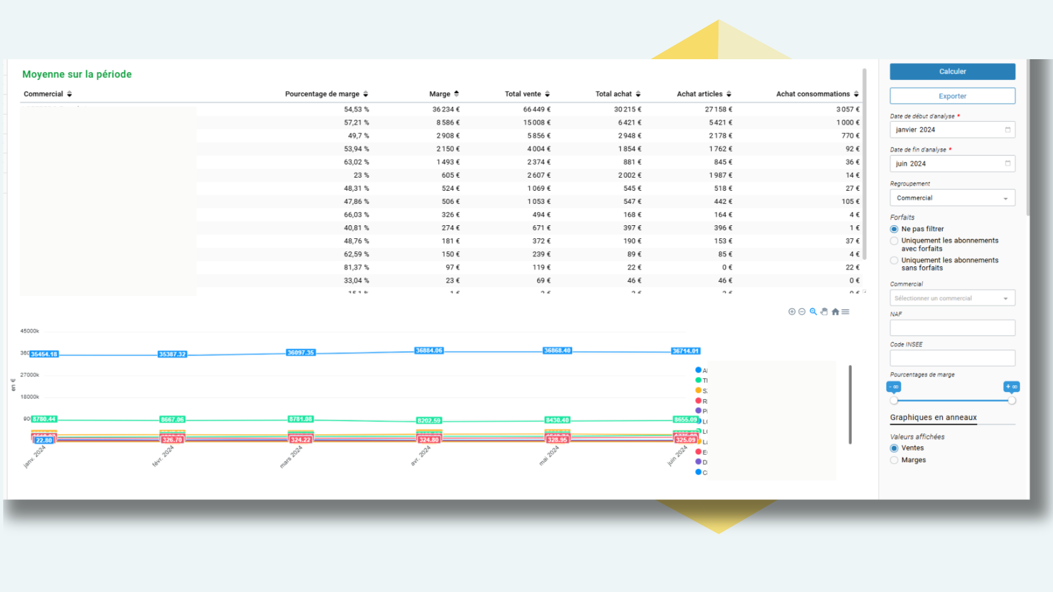Screen dimensions: 1053x592
Task: Open Graphiques en anneaux section header
Action: 933,418
